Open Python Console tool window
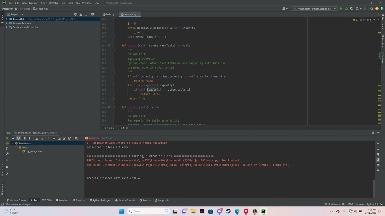The image size is (385, 216). [x=125, y=200]
